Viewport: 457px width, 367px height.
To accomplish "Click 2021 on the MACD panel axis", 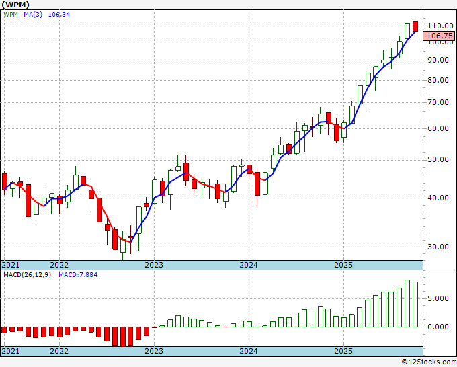I will coord(11,351).
